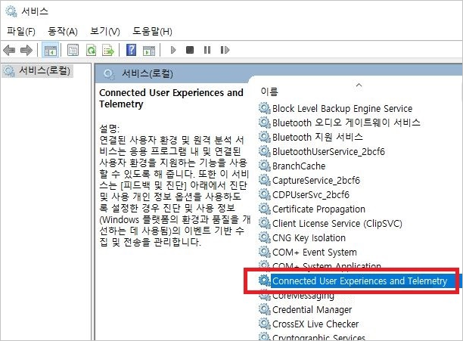
Task: Click the Refresh toolbar icon
Action: (91, 50)
